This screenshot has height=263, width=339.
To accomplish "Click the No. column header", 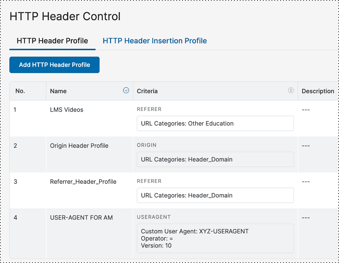I will pyautogui.click(x=20, y=91).
